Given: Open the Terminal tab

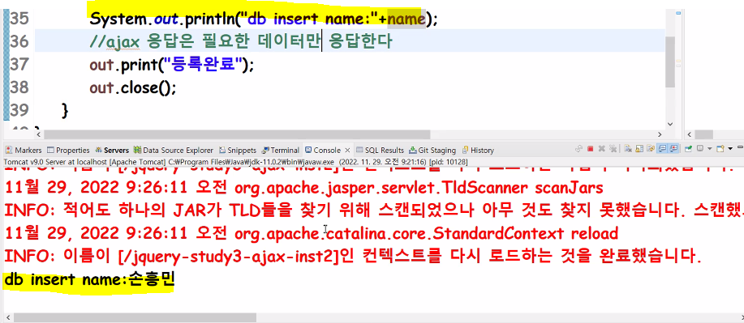Looking at the screenshot, I should click(281, 150).
